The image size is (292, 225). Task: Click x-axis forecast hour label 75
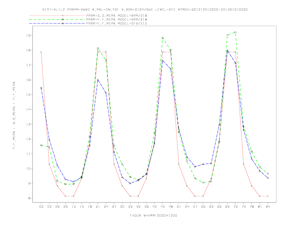244,207
